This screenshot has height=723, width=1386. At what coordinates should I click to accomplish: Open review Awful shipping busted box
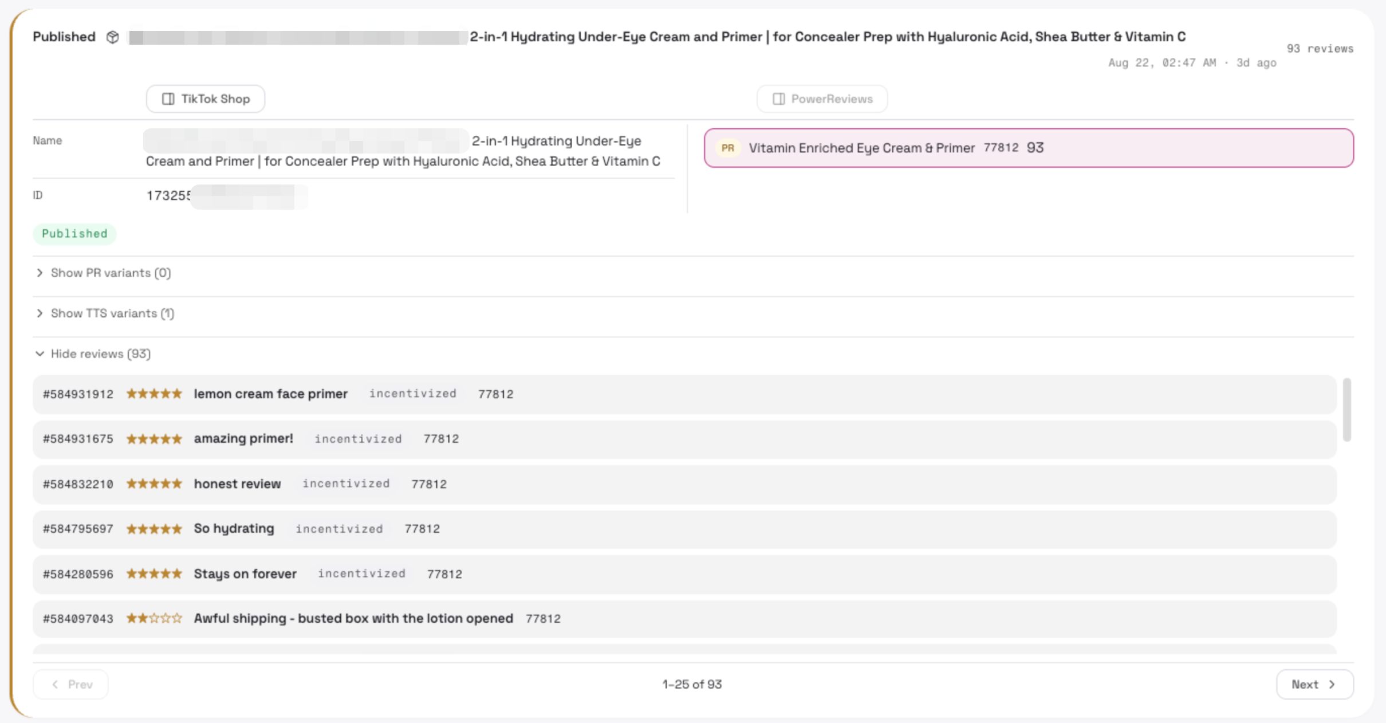point(684,619)
